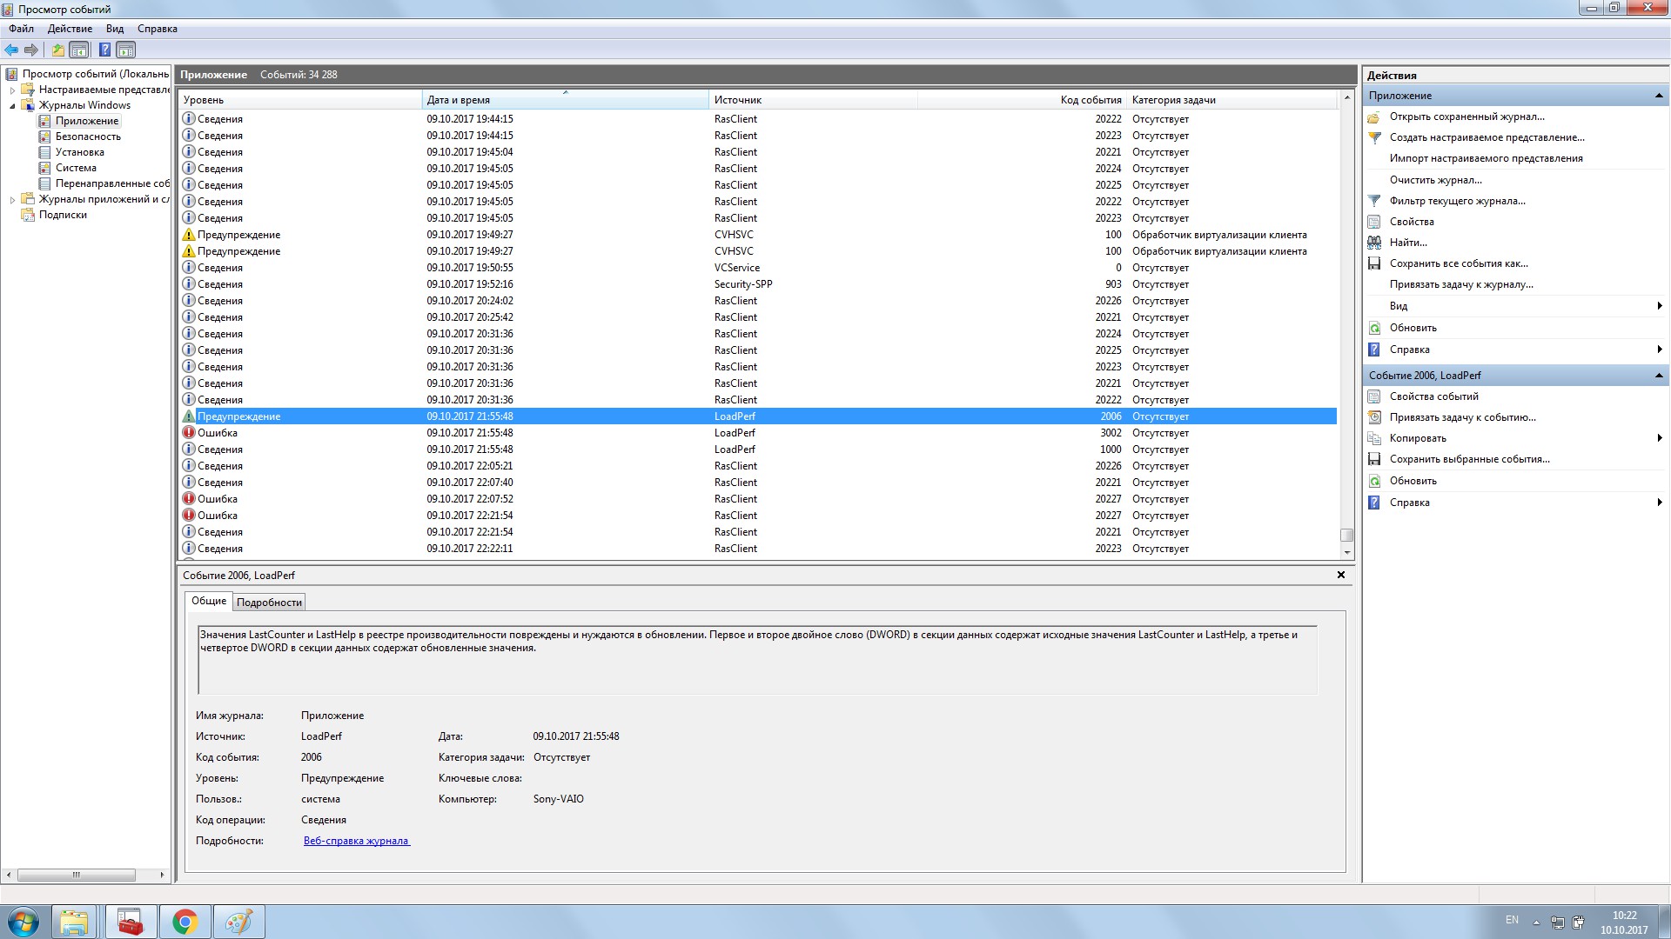Click Очистить журнал action
The height and width of the screenshot is (939, 1671).
click(1435, 180)
